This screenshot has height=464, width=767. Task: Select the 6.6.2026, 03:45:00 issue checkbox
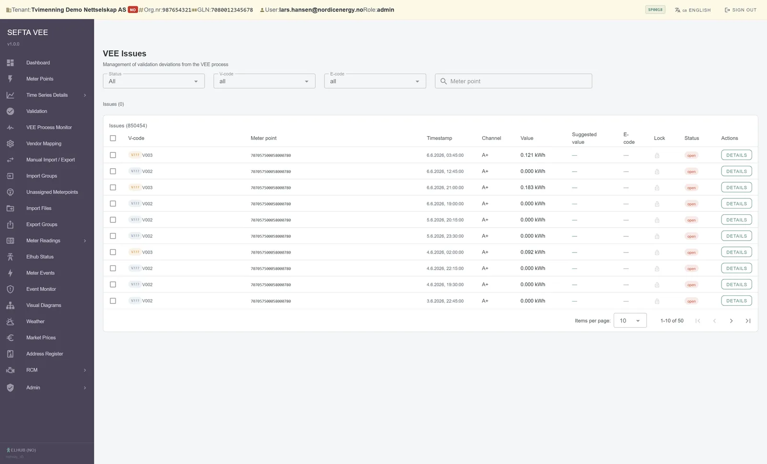[x=113, y=155]
